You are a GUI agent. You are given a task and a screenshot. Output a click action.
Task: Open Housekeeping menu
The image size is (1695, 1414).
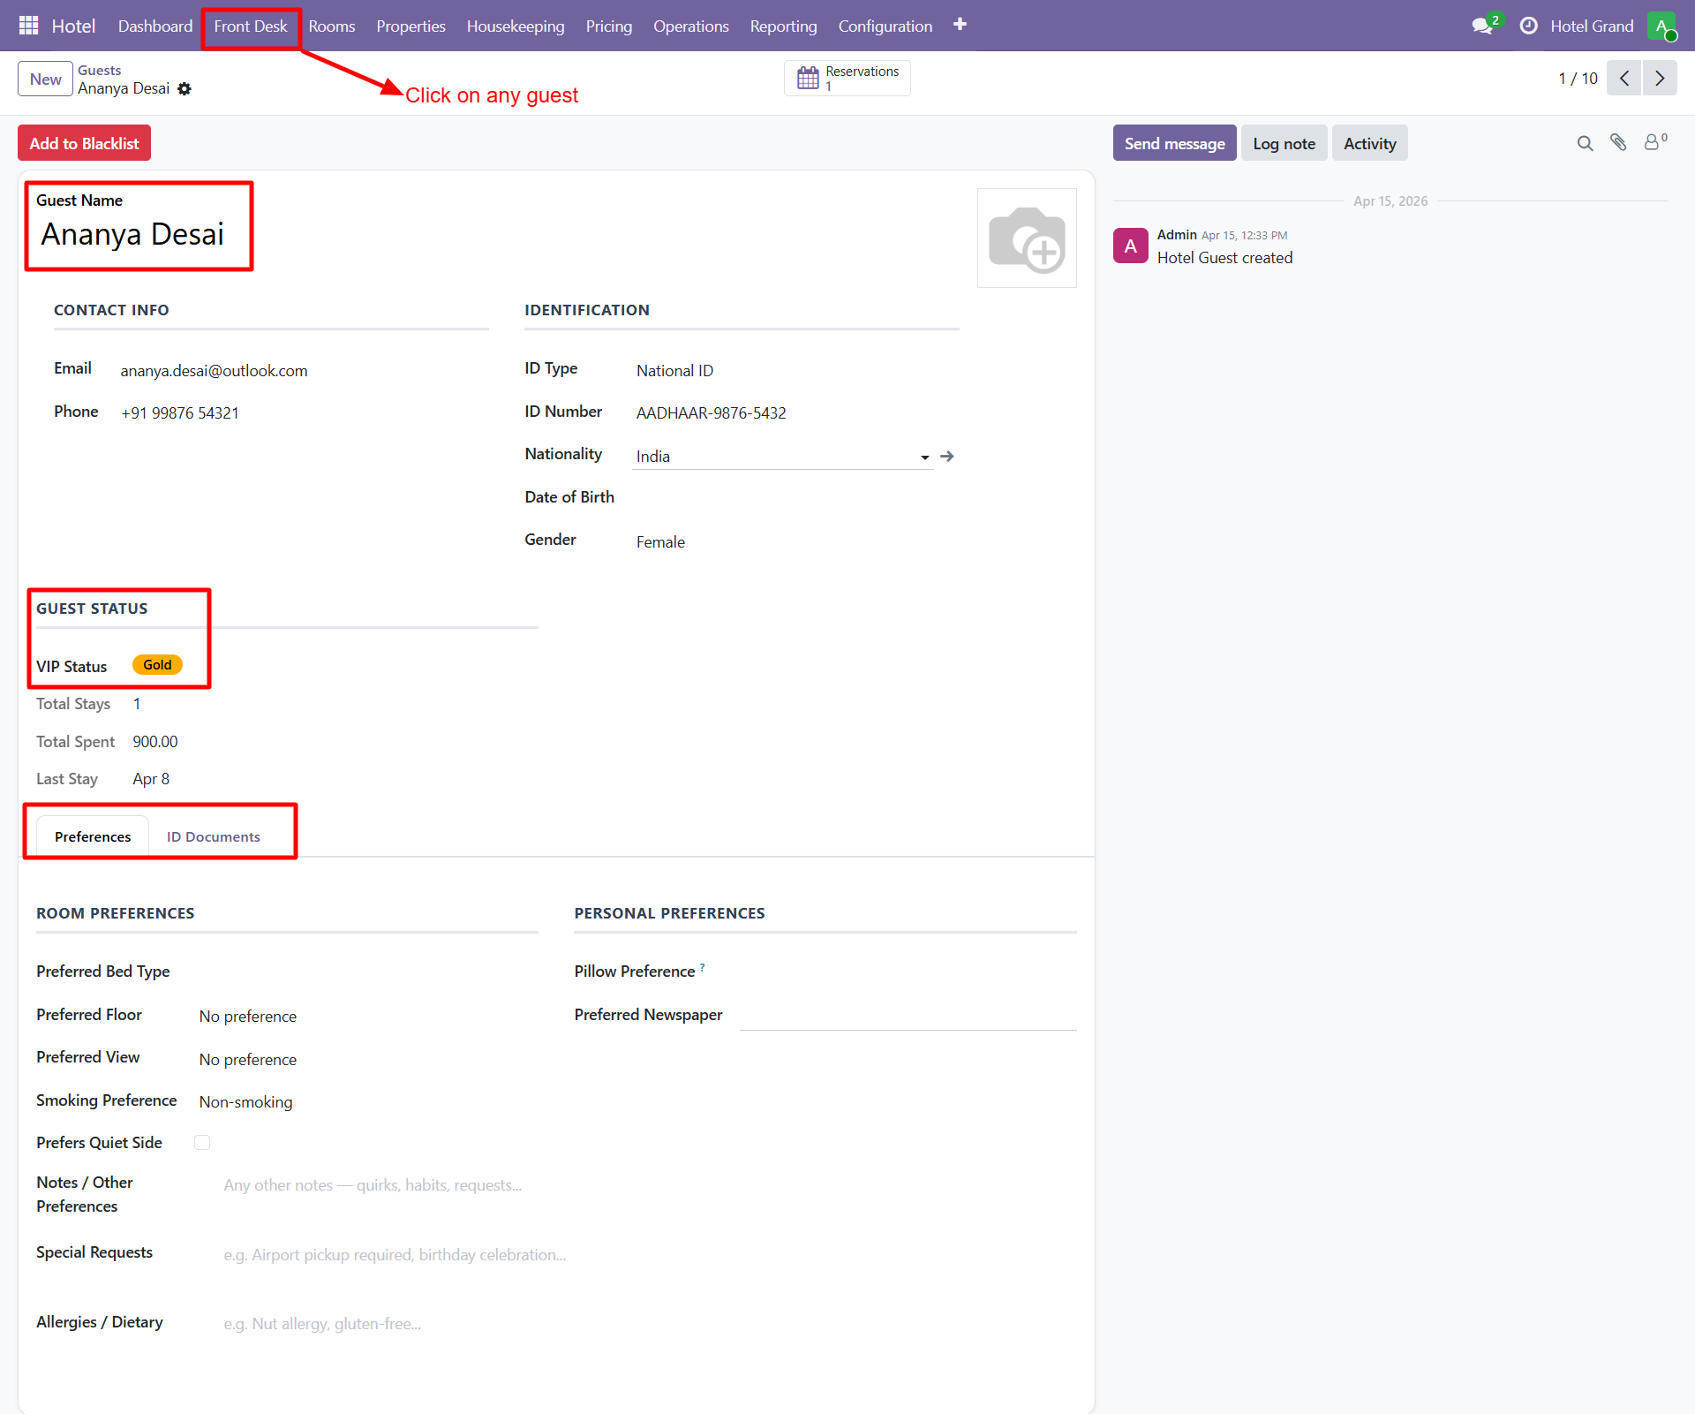pyautogui.click(x=515, y=26)
